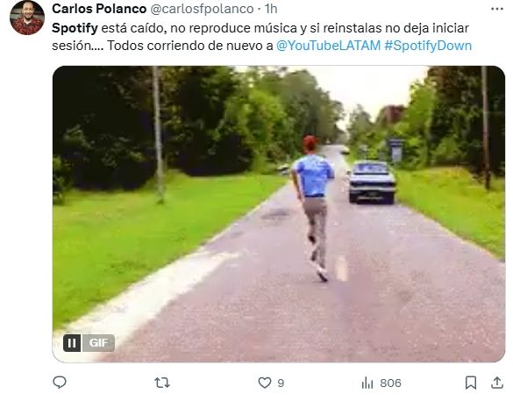Screen dimensions: 513x401
Task: Visit the @carlosfpolanco handle
Action: click(x=202, y=9)
